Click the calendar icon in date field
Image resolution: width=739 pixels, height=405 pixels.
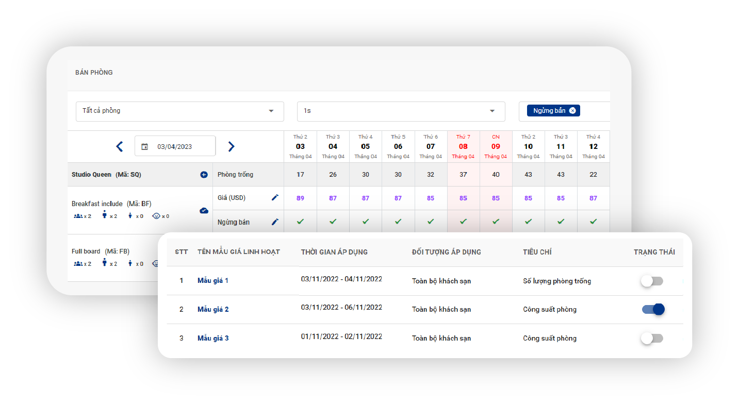(145, 147)
